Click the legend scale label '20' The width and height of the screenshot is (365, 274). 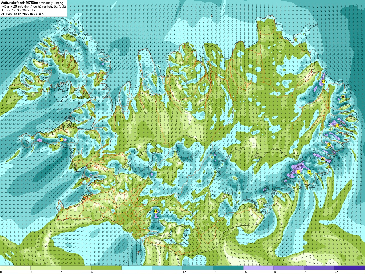[306, 272]
